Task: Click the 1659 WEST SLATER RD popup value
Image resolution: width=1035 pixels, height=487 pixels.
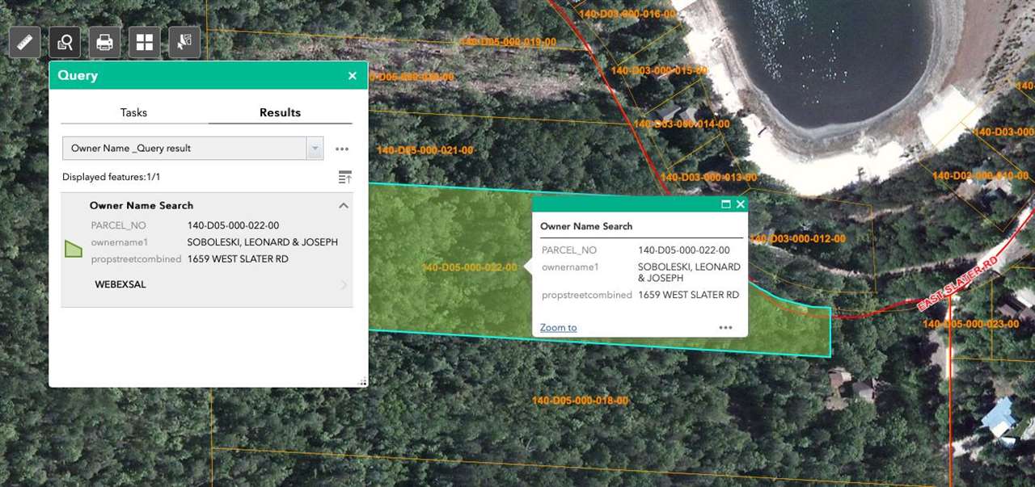Action: (689, 295)
